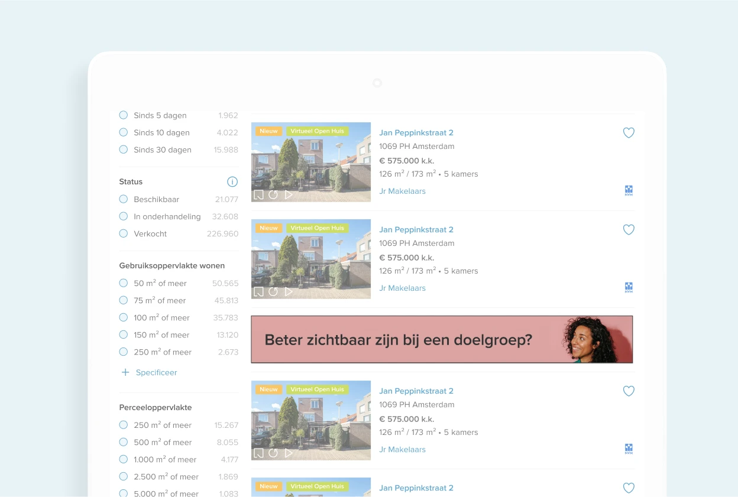Click the 'Status' filter heading
Screen dimensions: 738x497
click(131, 182)
